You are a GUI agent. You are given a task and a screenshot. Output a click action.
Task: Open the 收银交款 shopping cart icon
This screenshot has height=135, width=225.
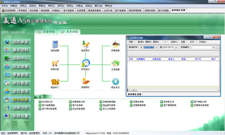pyautogui.click(x=55, y=64)
